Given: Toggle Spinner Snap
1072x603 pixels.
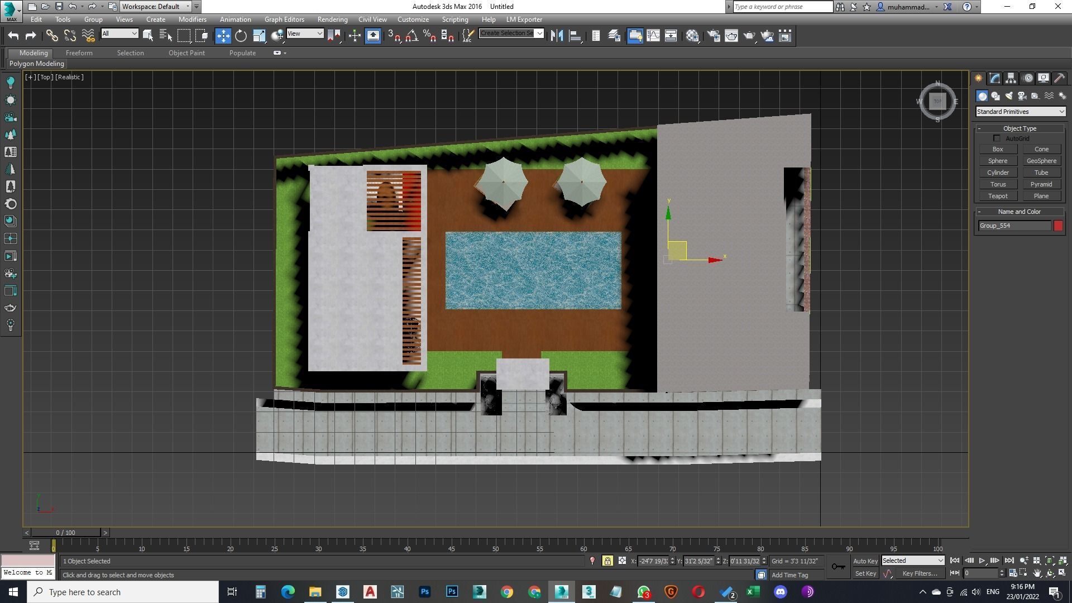Looking at the screenshot, I should click(x=447, y=36).
